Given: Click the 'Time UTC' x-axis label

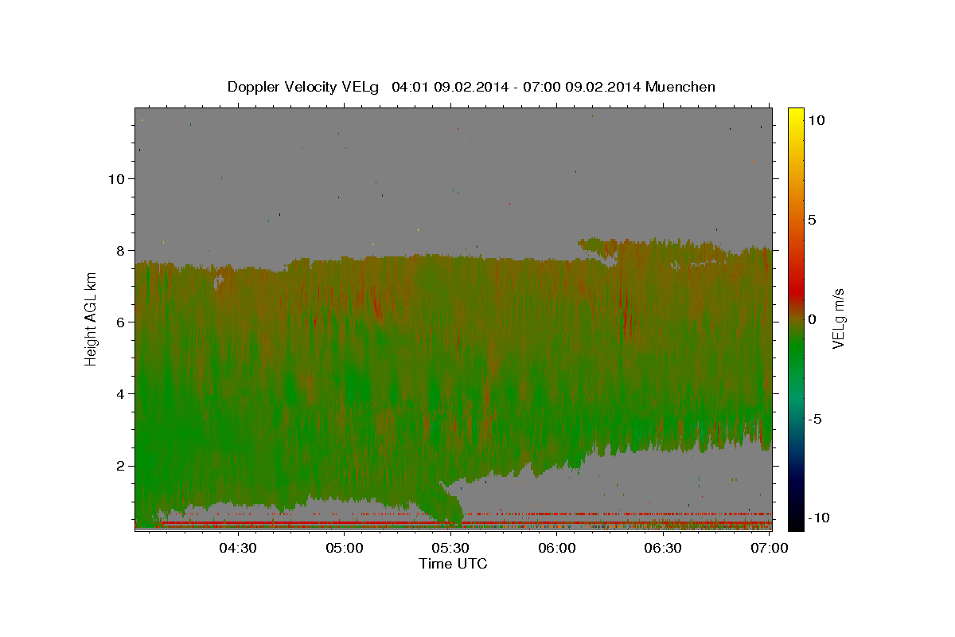Looking at the screenshot, I should 453,564.
